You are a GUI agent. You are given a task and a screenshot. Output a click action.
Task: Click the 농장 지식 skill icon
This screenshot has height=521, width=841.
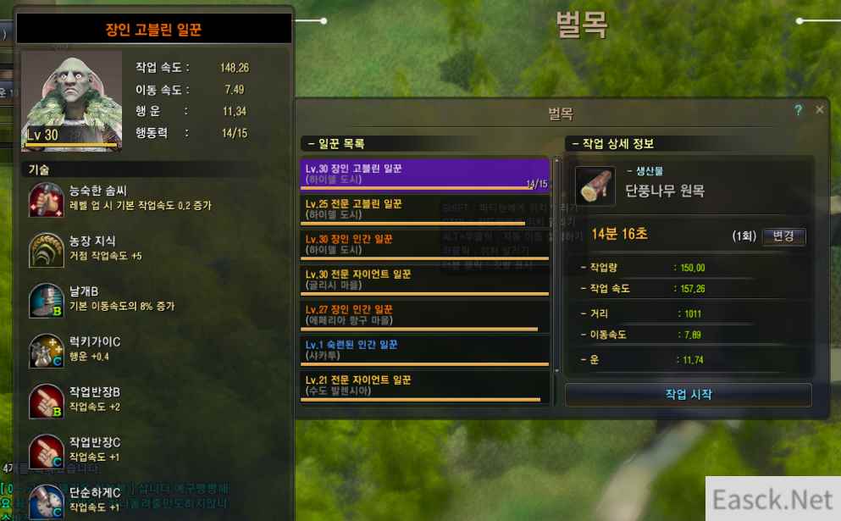46,250
